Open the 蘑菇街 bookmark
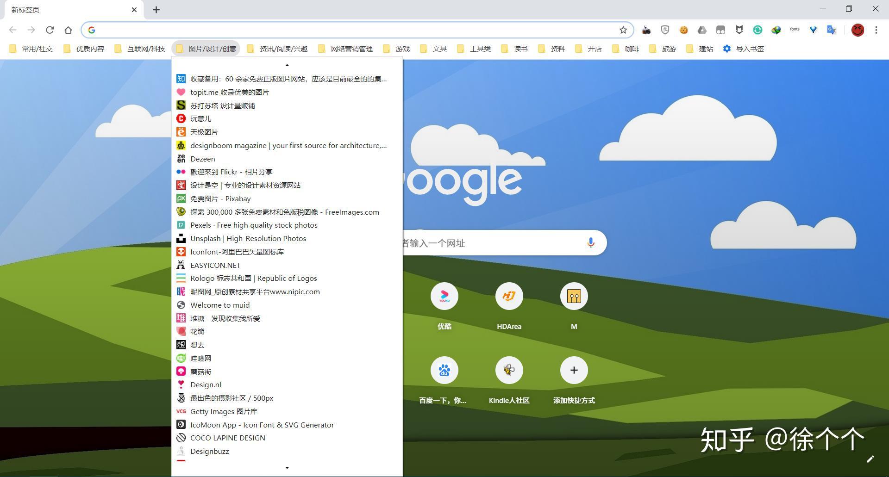Screen dimensions: 889x477 click(x=287, y=372)
